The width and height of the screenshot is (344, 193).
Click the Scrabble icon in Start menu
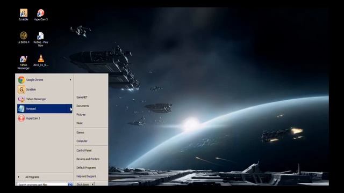(x=21, y=90)
